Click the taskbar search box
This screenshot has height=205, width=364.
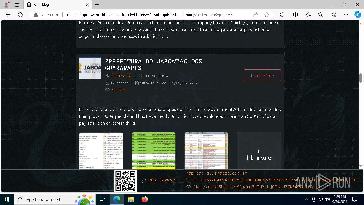click(x=55, y=199)
